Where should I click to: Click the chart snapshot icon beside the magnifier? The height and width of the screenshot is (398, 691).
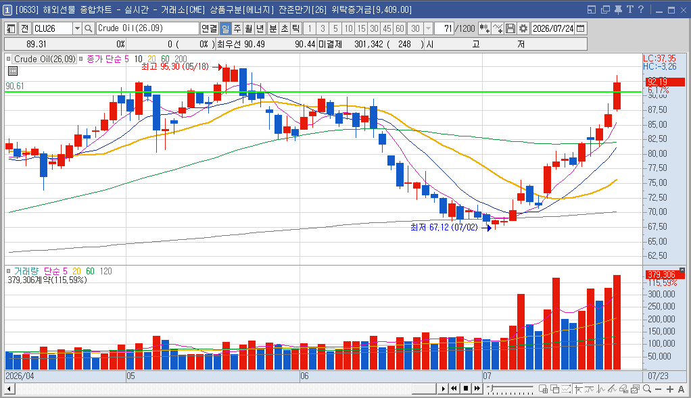635,389
